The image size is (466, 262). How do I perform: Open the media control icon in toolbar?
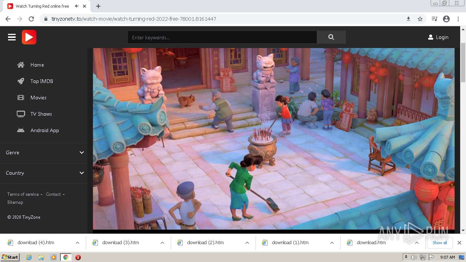434,19
